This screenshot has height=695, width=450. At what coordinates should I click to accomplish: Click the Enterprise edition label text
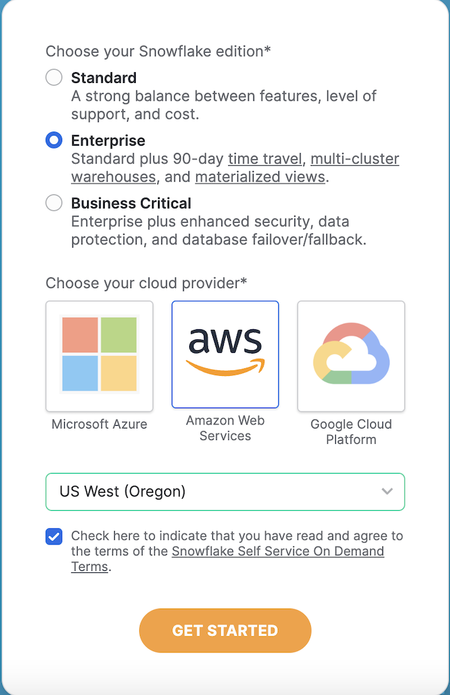point(108,140)
